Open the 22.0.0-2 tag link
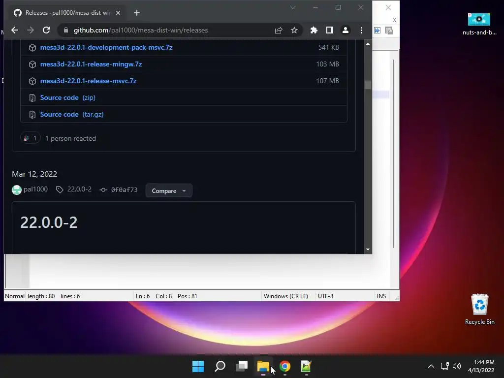This screenshot has height=378, width=504. (79, 189)
